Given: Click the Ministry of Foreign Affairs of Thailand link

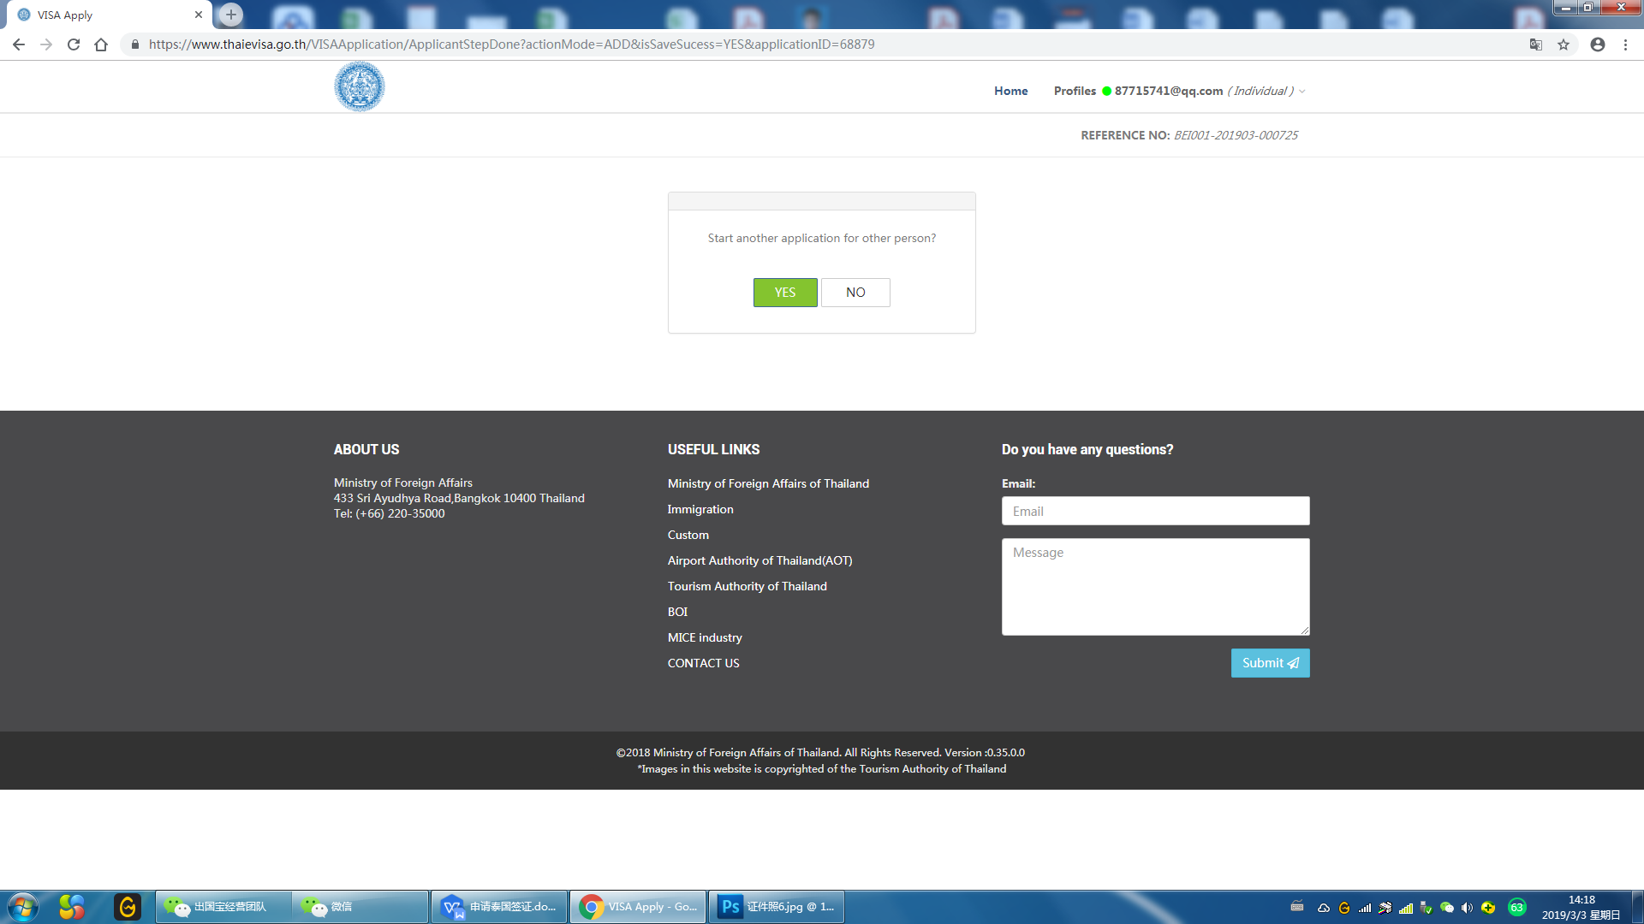Looking at the screenshot, I should pyautogui.click(x=768, y=483).
